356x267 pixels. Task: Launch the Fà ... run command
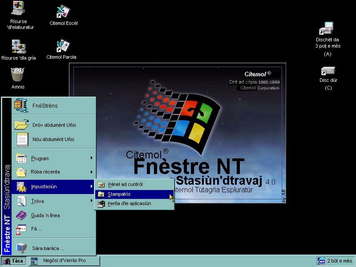click(x=53, y=229)
